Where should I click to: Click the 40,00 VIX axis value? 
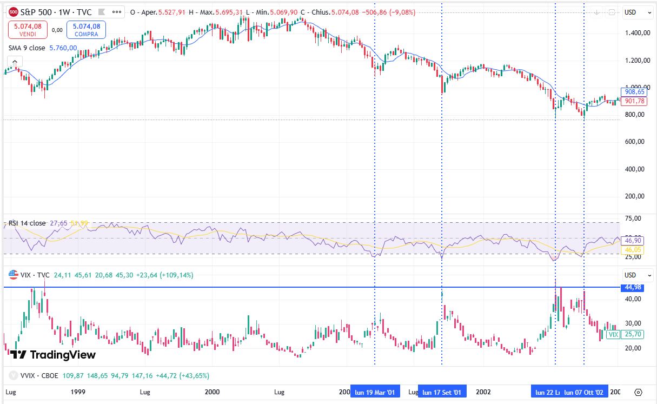click(x=632, y=299)
